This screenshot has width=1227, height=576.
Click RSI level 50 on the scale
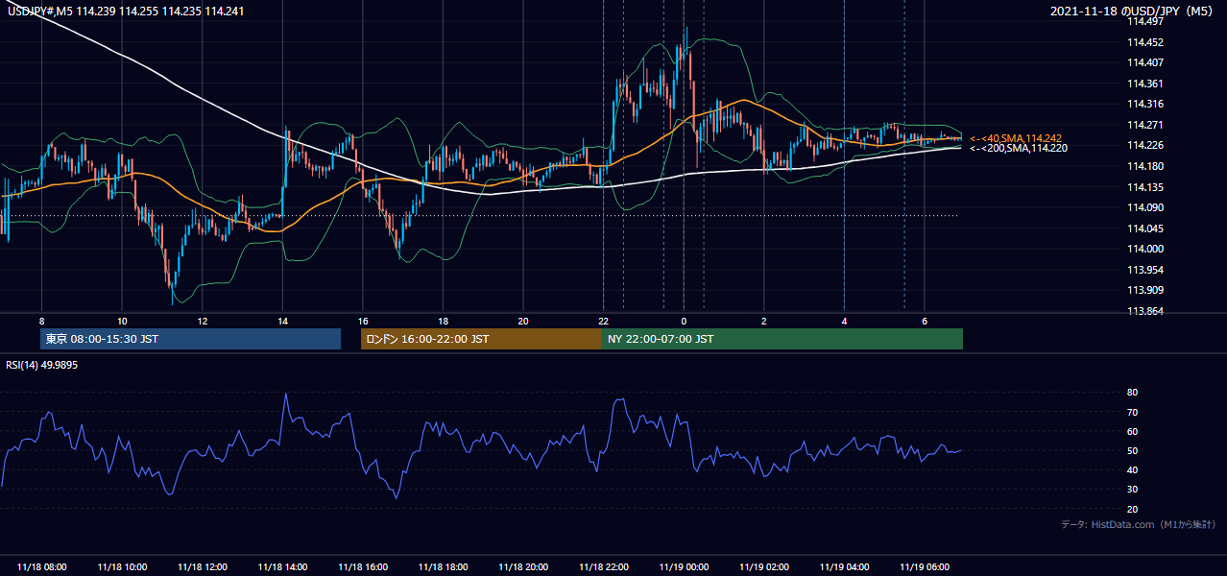(1132, 450)
